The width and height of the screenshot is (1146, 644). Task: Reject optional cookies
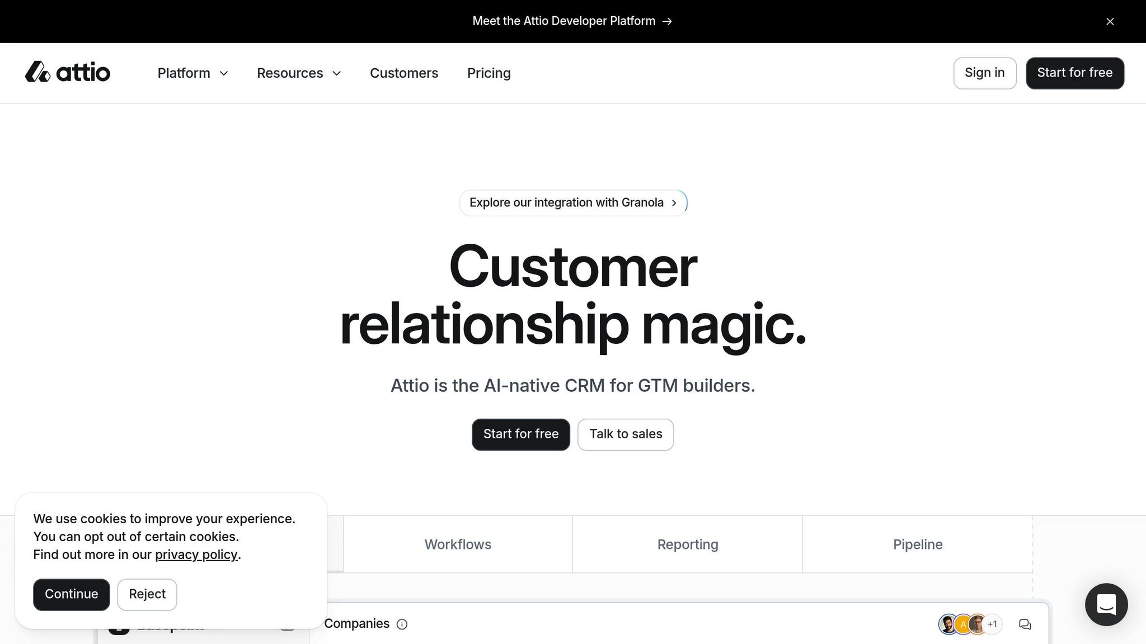(x=147, y=594)
